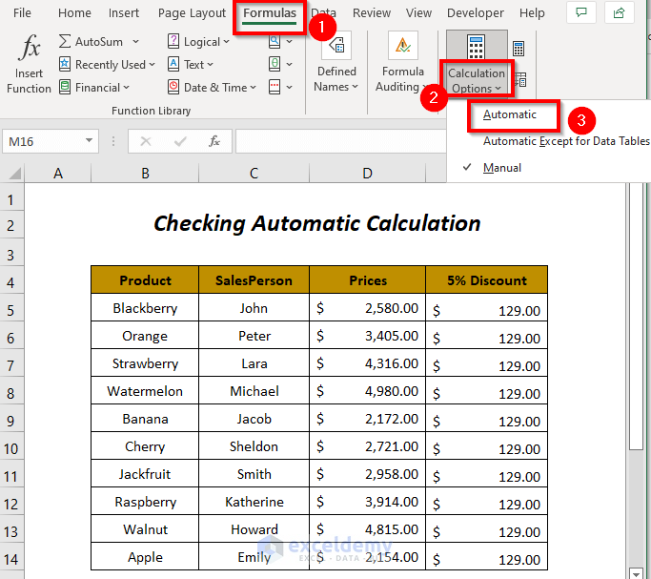Click the Share icon in the title bar

click(620, 13)
